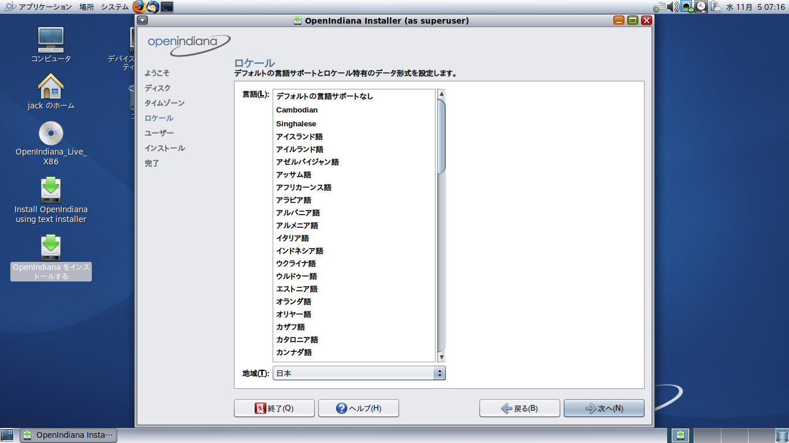Select カンナダ語 in the language list
The height and width of the screenshot is (443, 789).
(354, 352)
